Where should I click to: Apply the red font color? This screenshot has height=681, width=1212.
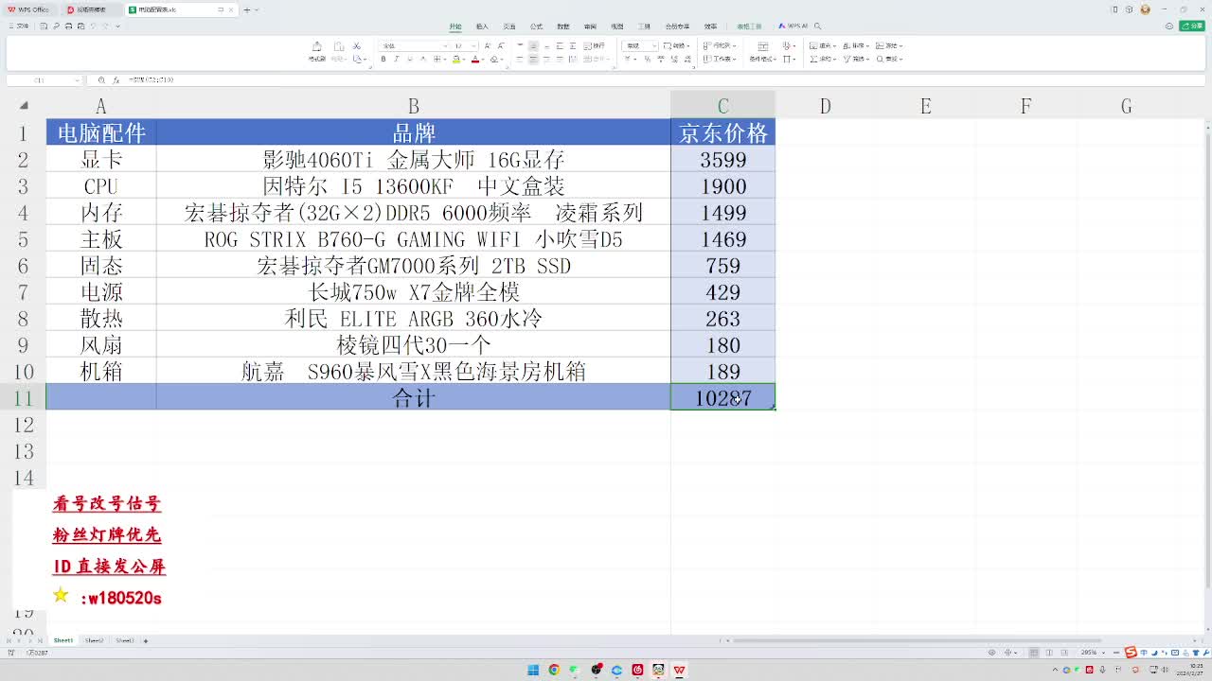[475, 60]
